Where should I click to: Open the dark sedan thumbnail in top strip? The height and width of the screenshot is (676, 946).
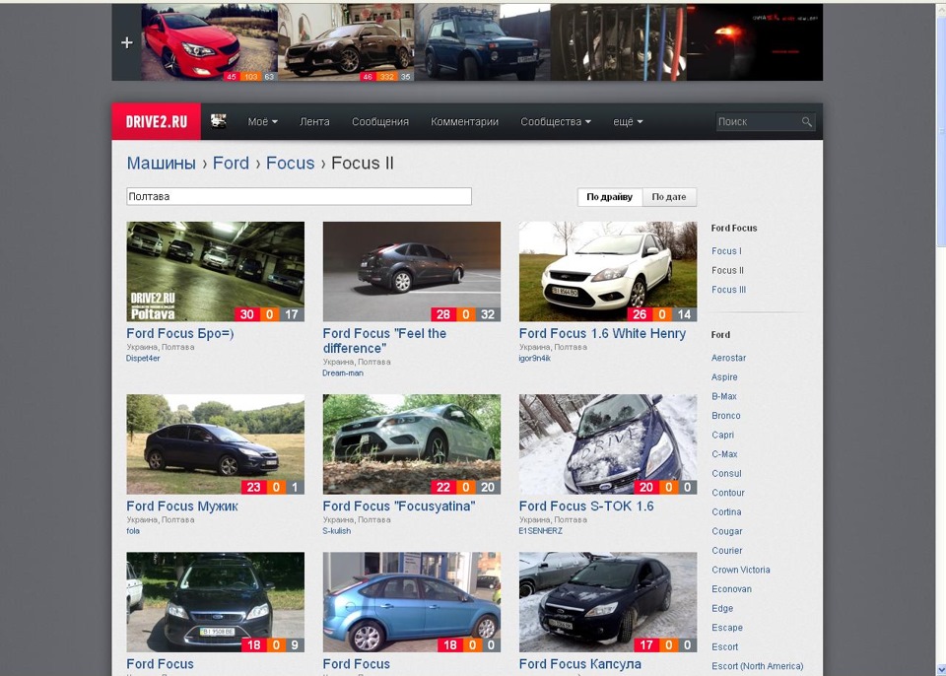(346, 42)
